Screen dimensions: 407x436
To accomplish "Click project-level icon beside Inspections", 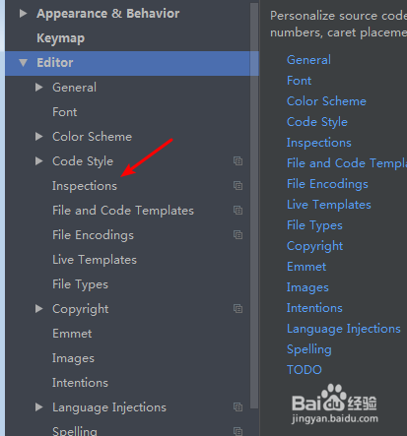I will click(237, 186).
